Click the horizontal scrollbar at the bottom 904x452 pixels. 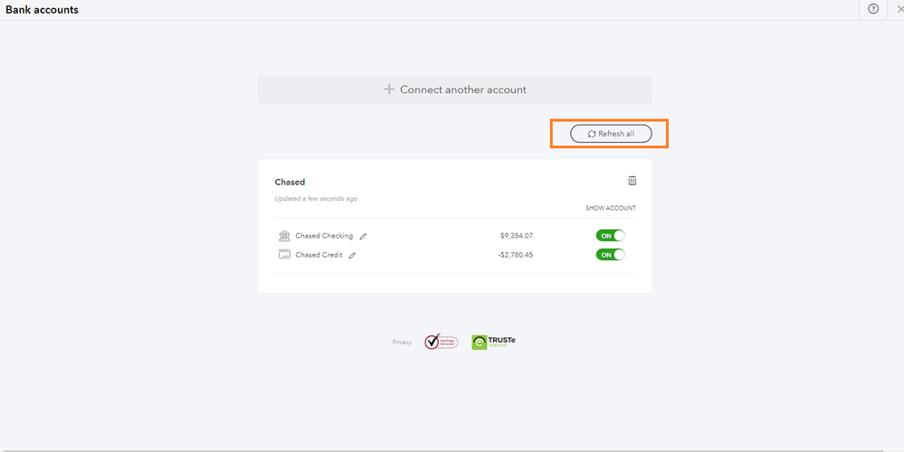coord(442,450)
